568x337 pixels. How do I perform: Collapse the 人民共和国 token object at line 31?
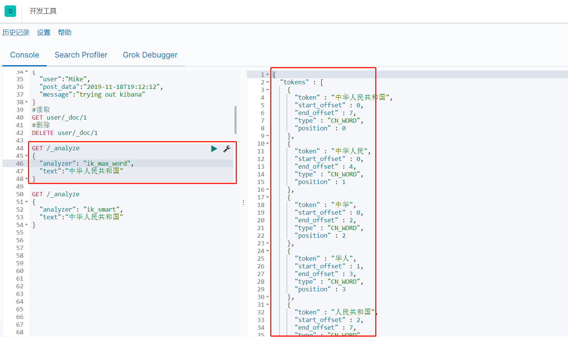(267, 304)
